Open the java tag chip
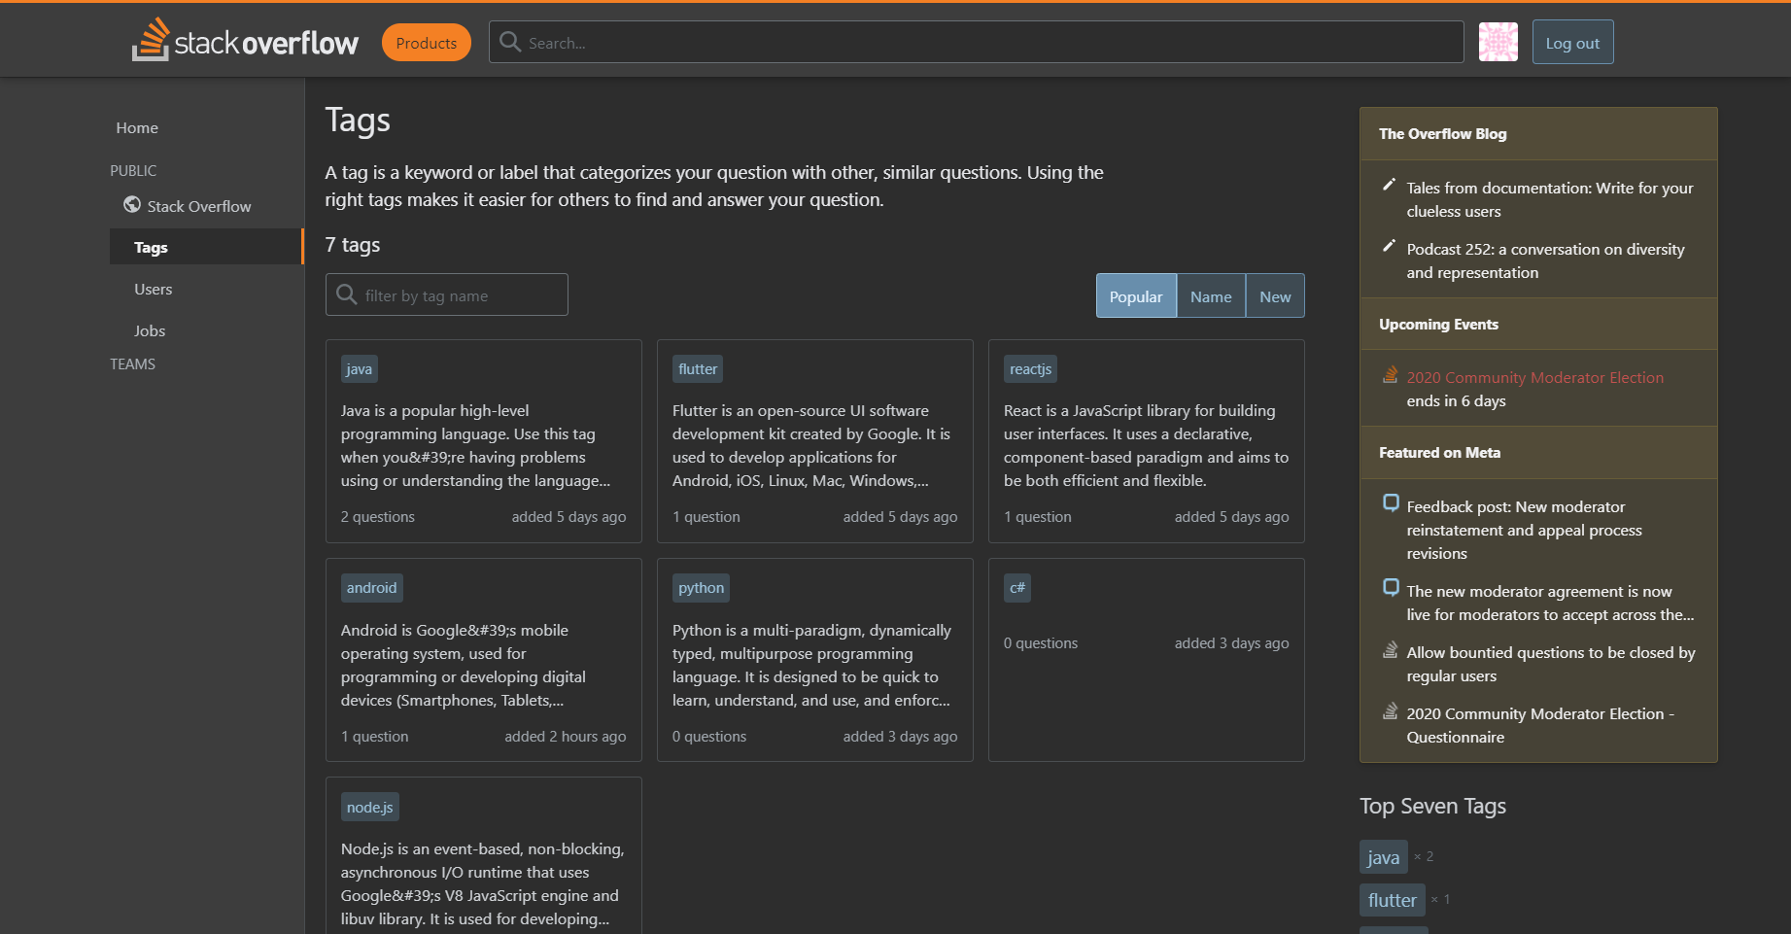This screenshot has height=934, width=1791. pos(359,368)
